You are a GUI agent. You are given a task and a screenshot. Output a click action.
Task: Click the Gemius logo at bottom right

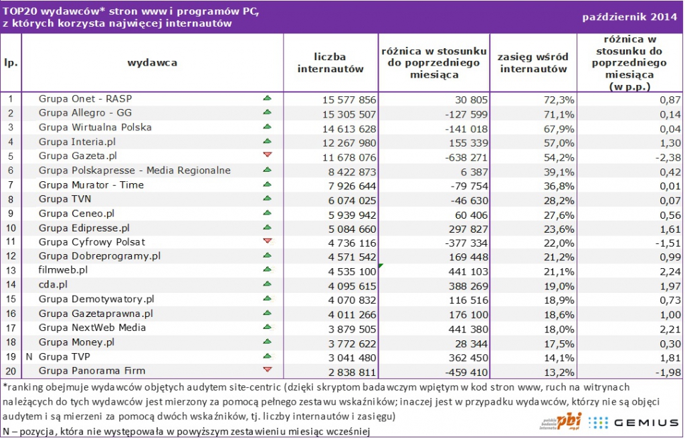635,423
